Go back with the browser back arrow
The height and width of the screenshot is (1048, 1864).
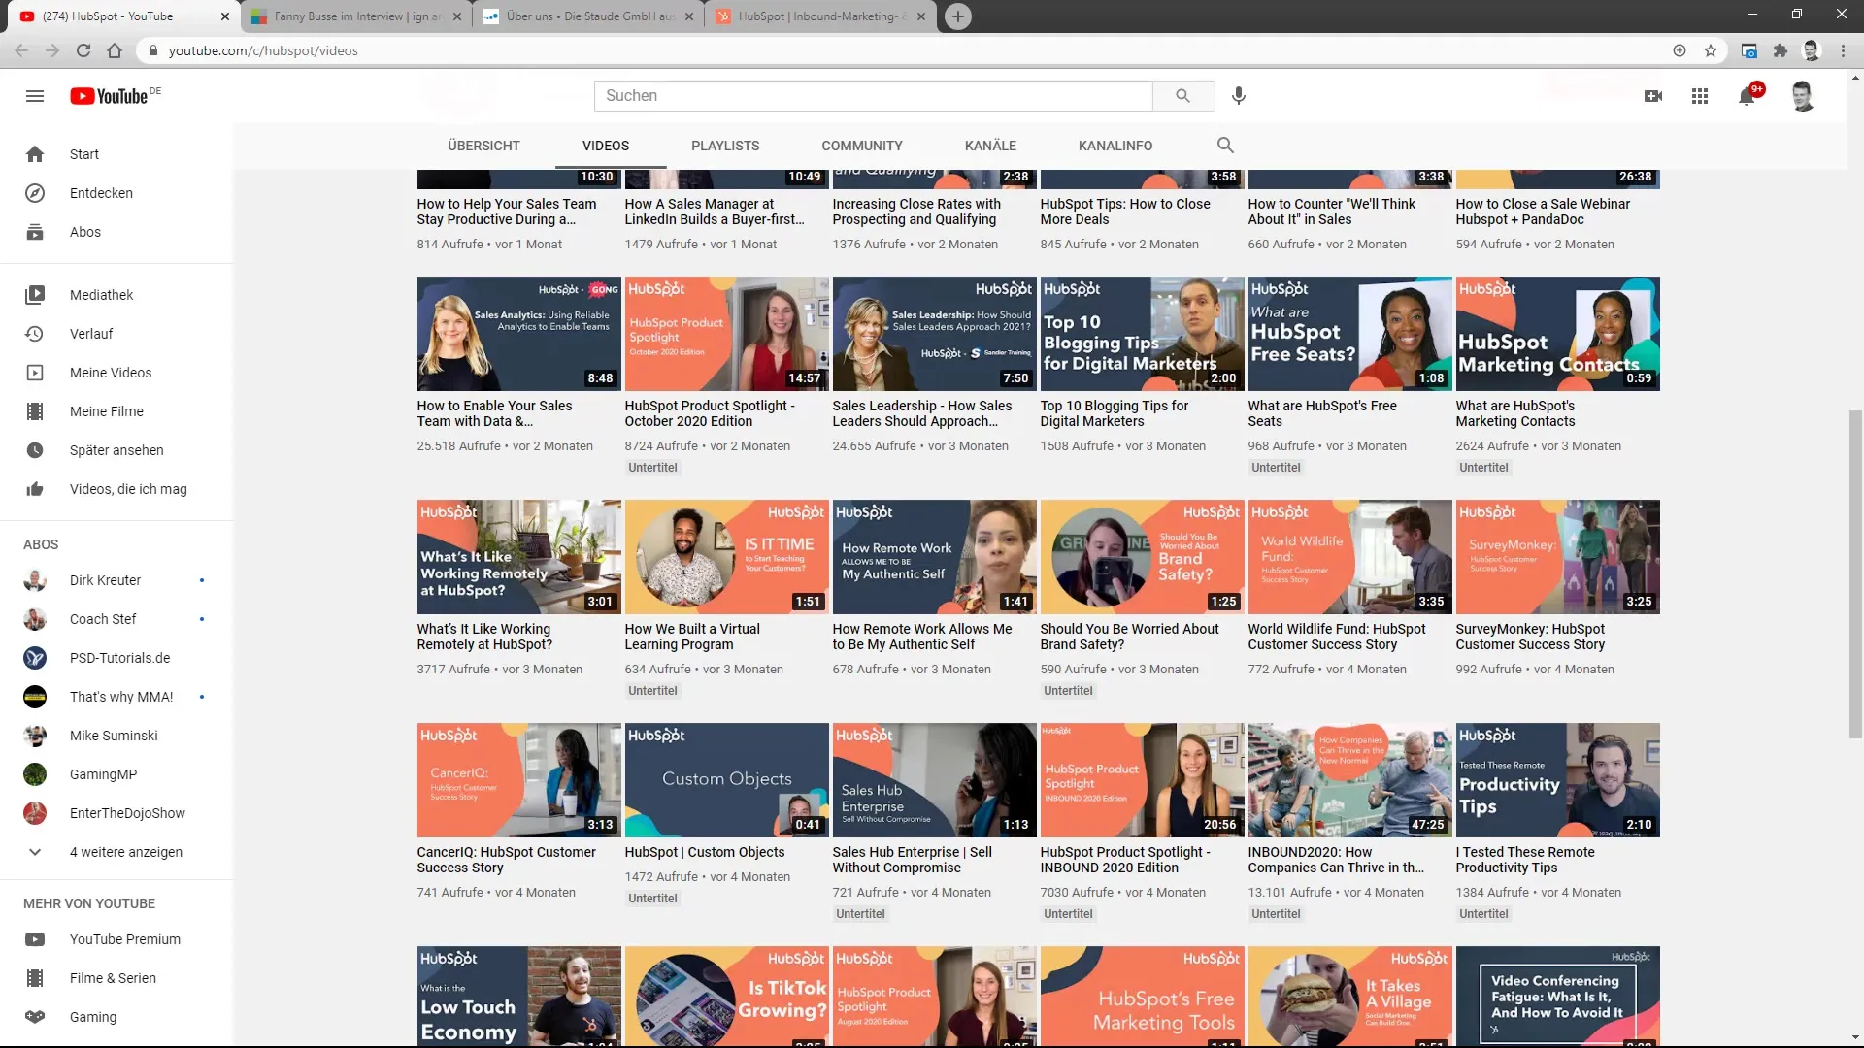pyautogui.click(x=21, y=50)
